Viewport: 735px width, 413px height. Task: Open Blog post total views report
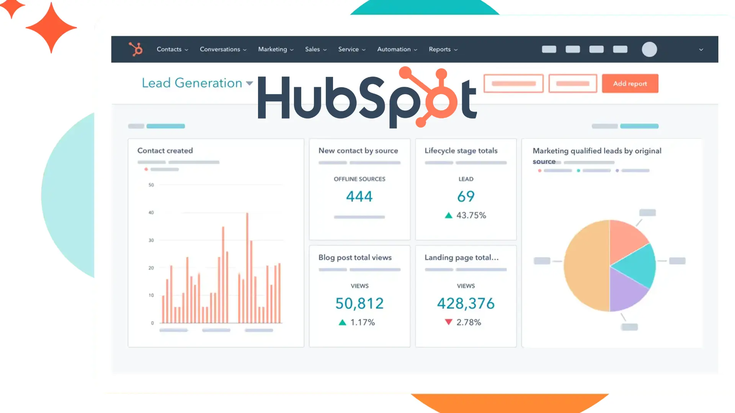(x=355, y=257)
